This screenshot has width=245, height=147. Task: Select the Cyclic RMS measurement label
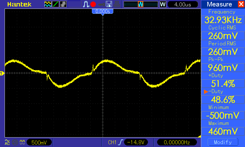pos(222,28)
